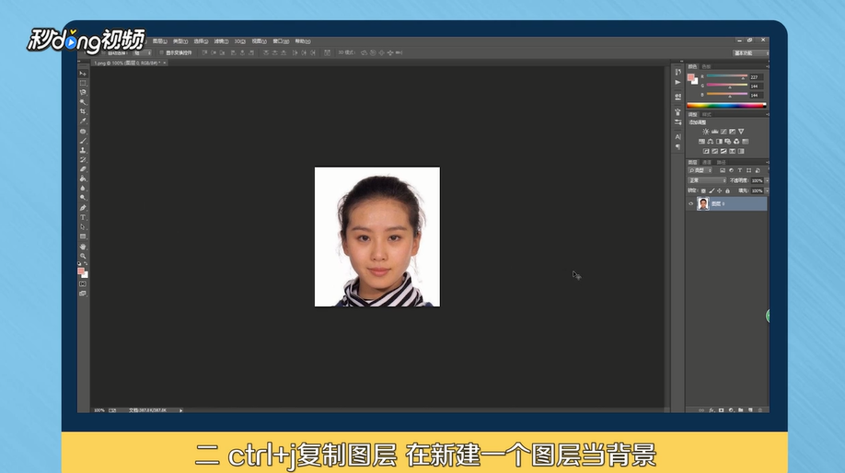Image resolution: width=845 pixels, height=473 pixels.
Task: Open the History panel icon
Action: coord(678,72)
